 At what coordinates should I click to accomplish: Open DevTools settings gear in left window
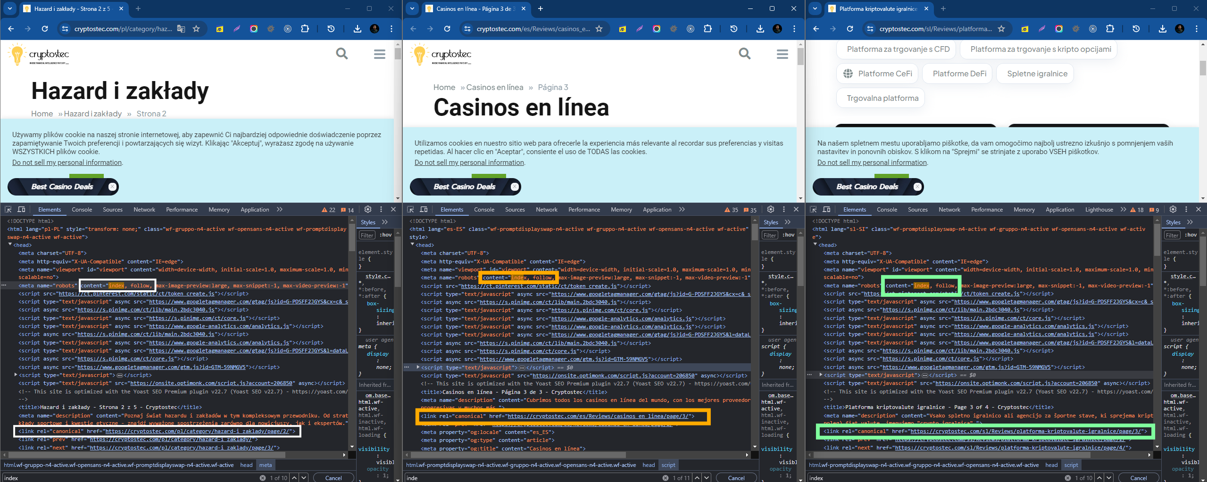coord(368,209)
